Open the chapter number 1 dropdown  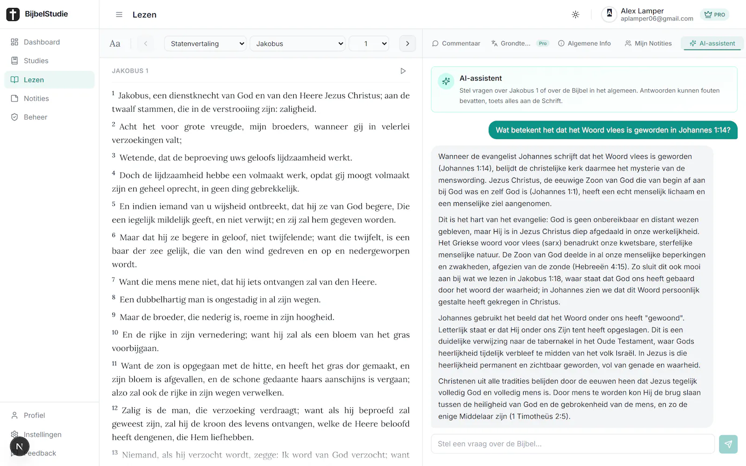point(369,43)
